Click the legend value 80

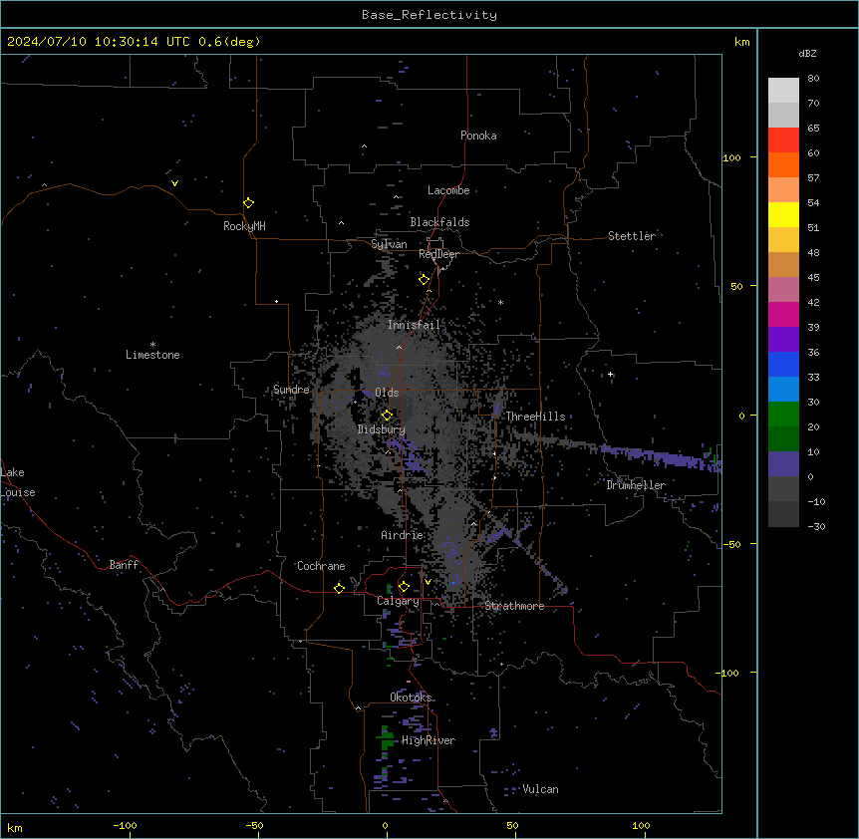click(x=813, y=79)
